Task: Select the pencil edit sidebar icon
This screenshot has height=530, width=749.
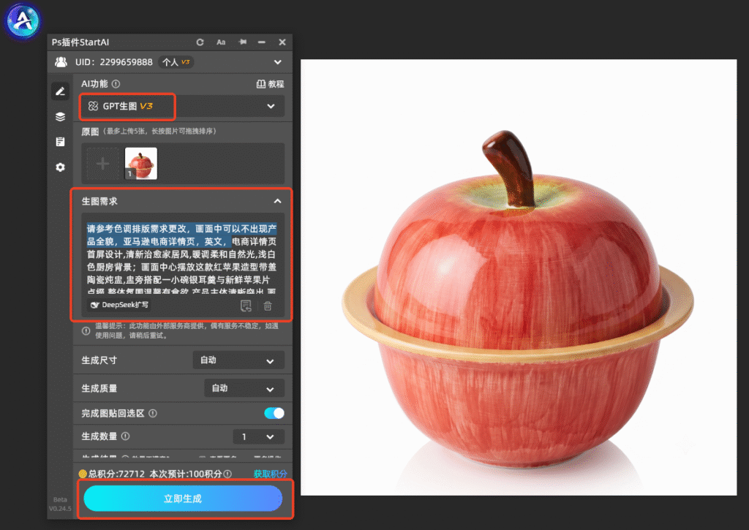Action: (60, 91)
